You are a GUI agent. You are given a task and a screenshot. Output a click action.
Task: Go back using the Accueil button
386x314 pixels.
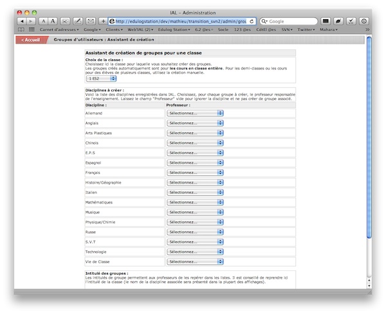tap(30, 40)
